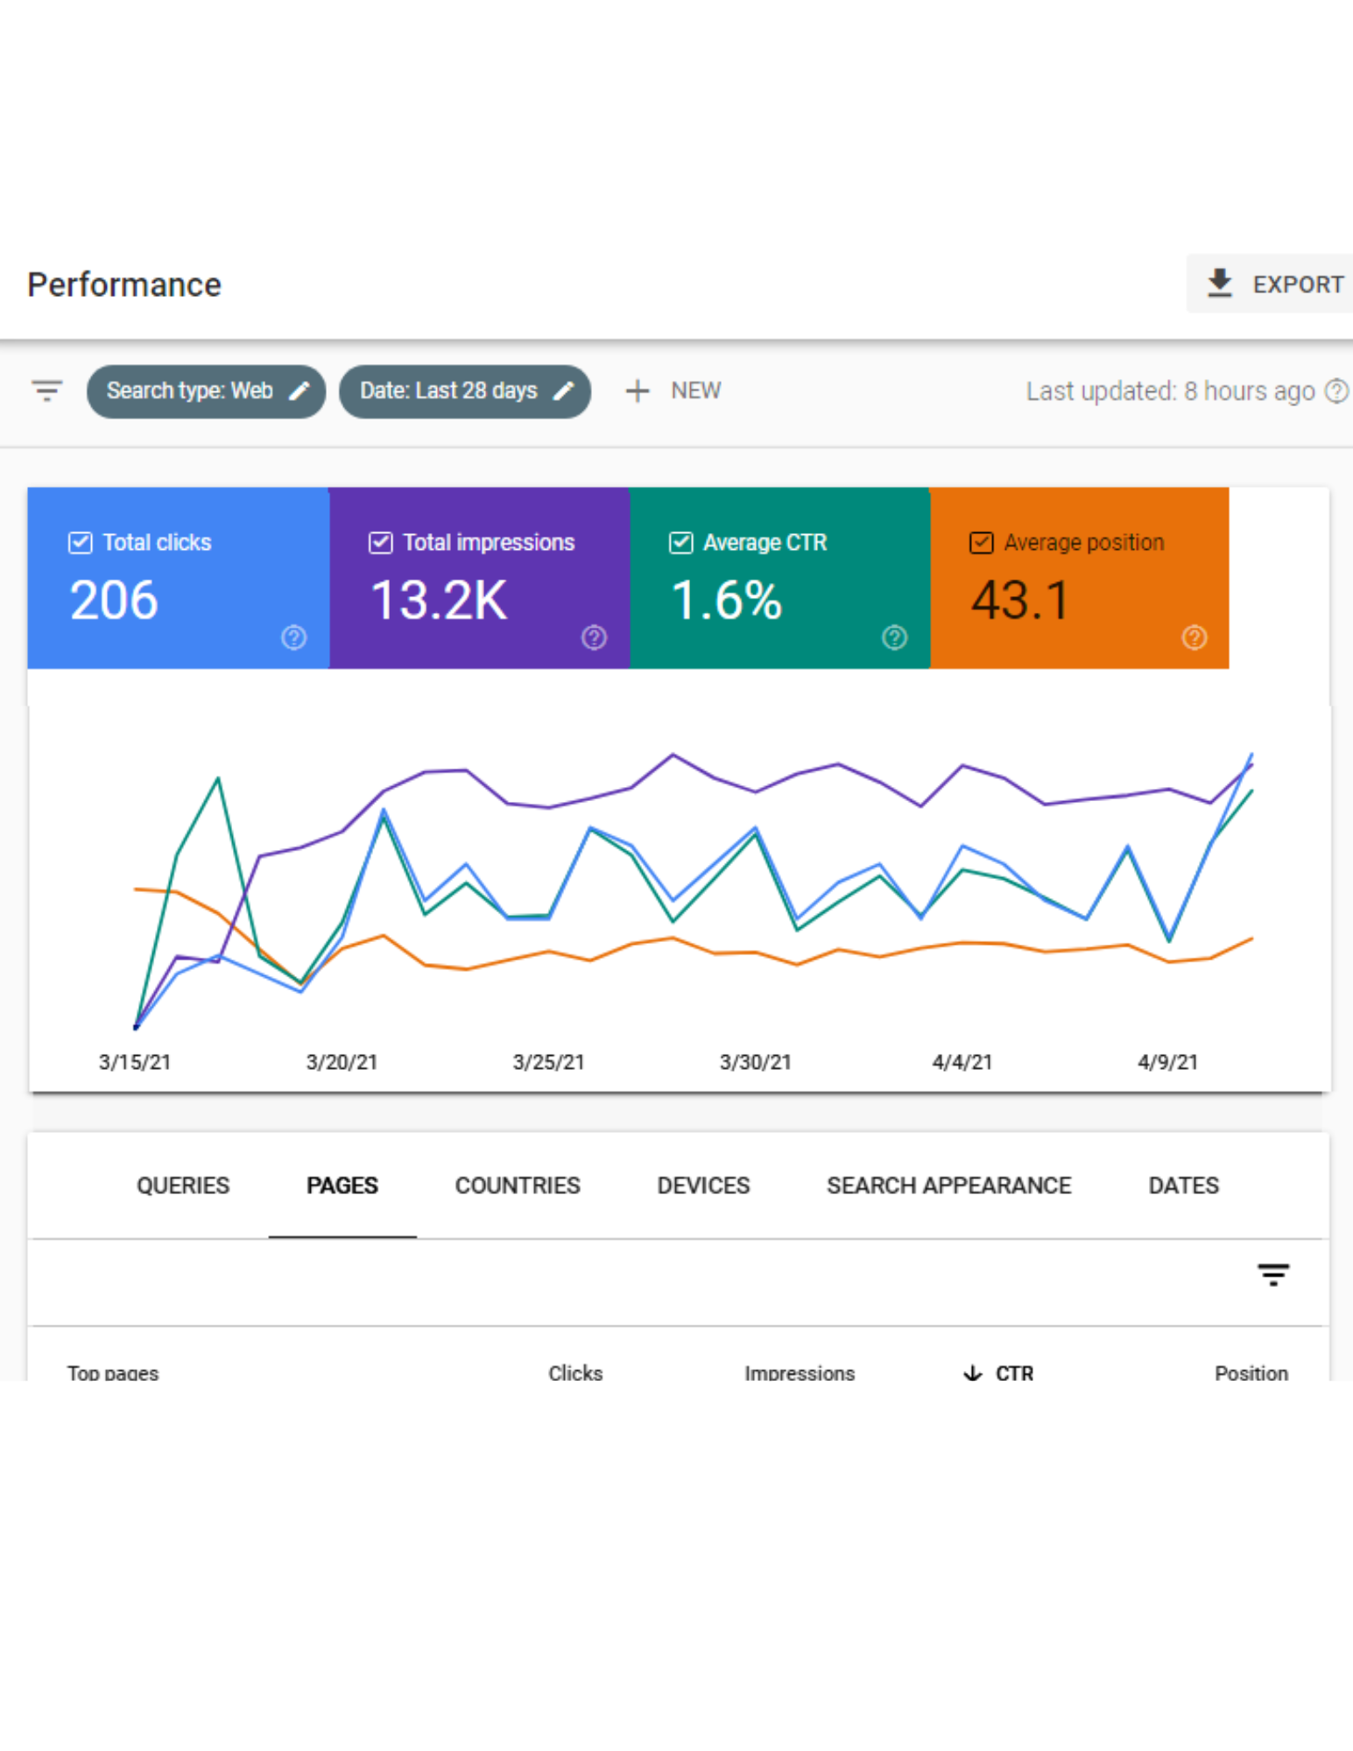Toggle the Total clicks checkbox

[x=80, y=543]
